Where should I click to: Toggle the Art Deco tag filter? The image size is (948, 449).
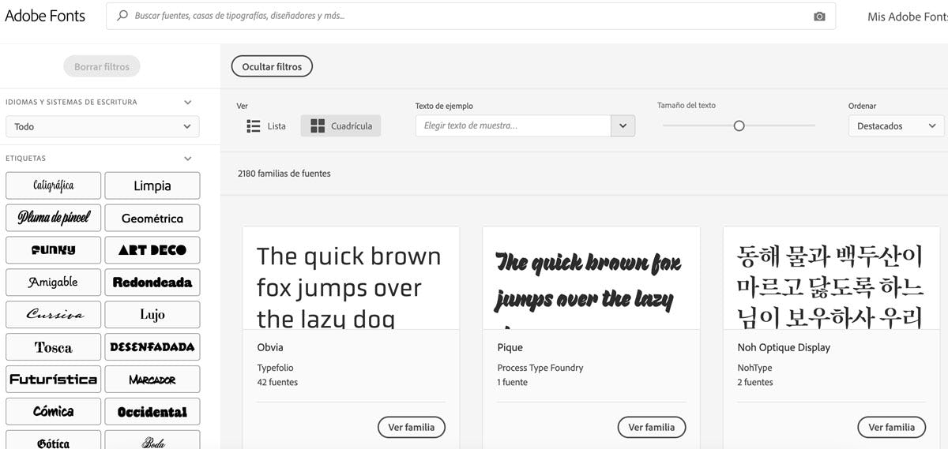pos(152,250)
